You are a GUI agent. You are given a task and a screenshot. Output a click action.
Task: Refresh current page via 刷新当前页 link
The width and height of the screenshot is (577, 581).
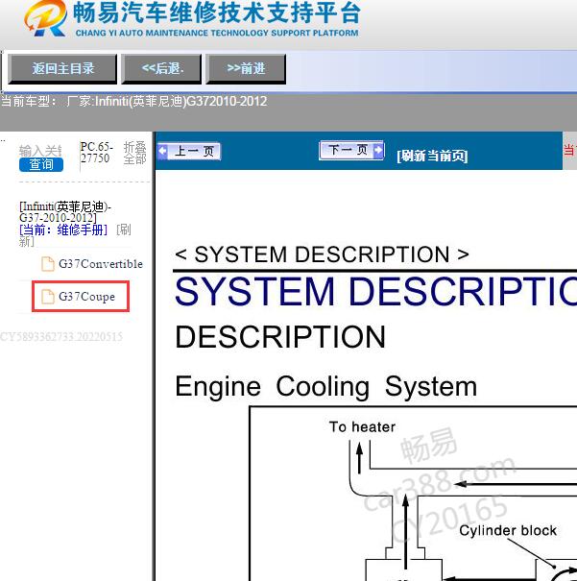click(x=432, y=156)
